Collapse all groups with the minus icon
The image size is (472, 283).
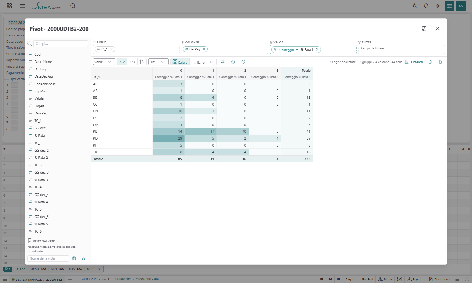tap(243, 62)
